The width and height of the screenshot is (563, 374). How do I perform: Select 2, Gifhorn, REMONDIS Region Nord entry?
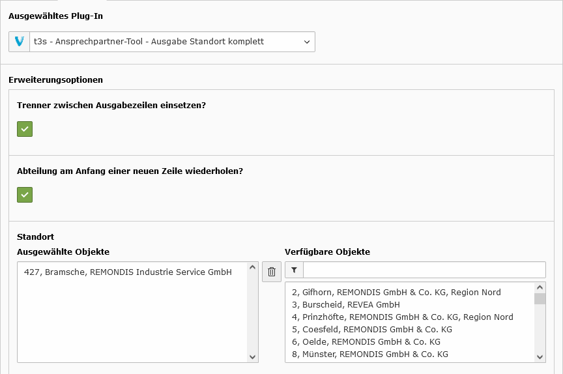[396, 292]
